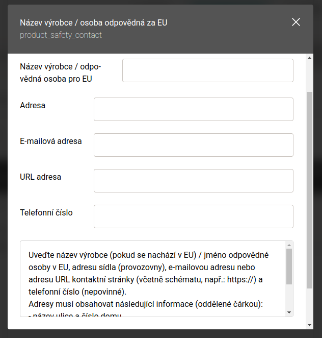Click the dialog scrollbar down arrow
Viewport: 322px width, 338px height.
tap(309, 325)
